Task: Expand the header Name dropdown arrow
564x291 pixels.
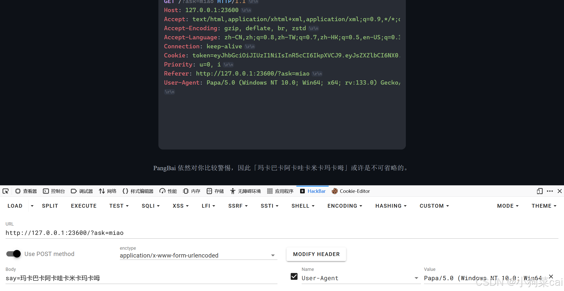Action: click(416, 278)
